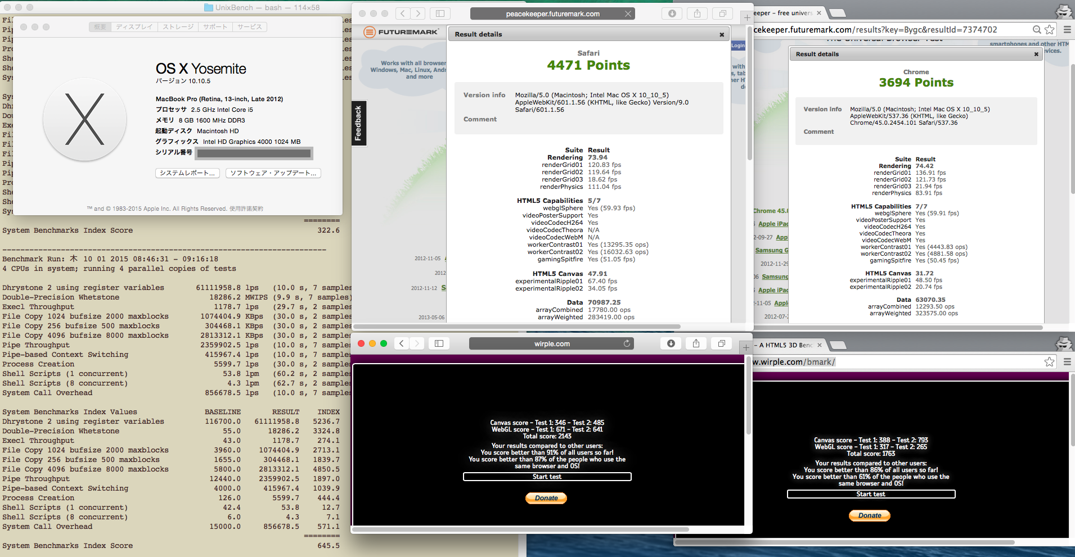The image size is (1075, 557).
Task: Stop loading peacekeeper.futuremark.com with the X icon
Action: 628,14
